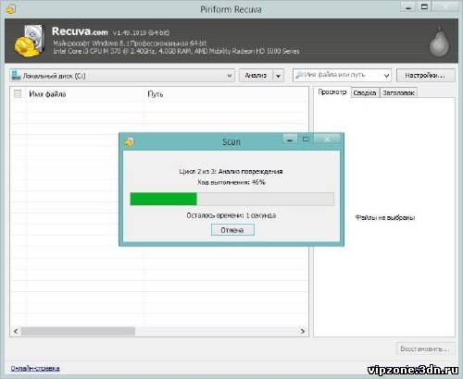The width and height of the screenshot is (463, 379).
Task: Click the Восстановить... recover button
Action: 425,348
